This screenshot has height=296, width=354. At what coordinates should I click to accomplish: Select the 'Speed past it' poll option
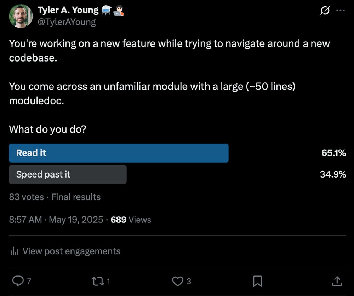67,174
